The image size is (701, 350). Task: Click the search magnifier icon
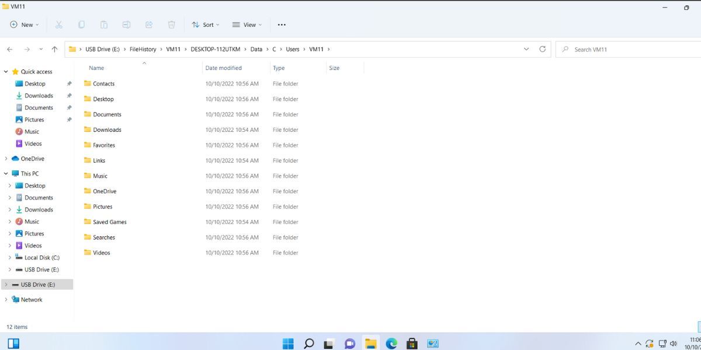tap(565, 50)
